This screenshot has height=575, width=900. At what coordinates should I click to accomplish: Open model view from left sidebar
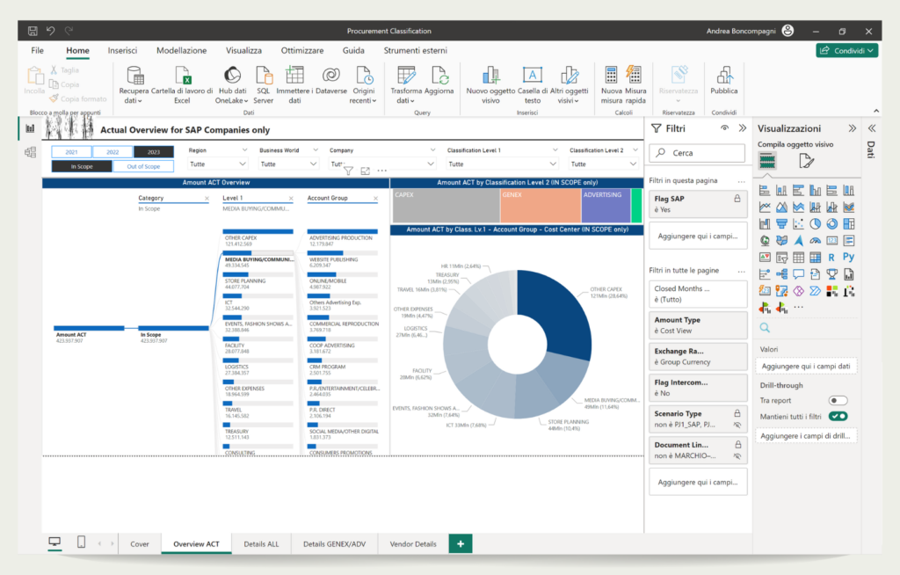pyautogui.click(x=31, y=152)
